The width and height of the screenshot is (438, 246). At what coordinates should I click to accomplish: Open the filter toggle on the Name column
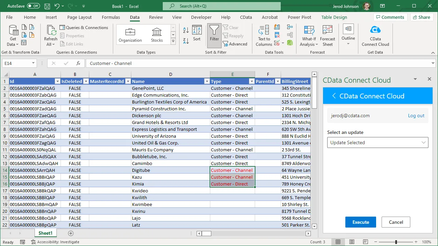coord(207,81)
